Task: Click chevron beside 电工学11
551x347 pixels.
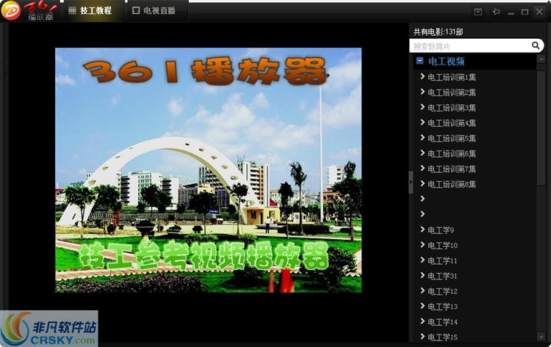Action: [x=422, y=260]
